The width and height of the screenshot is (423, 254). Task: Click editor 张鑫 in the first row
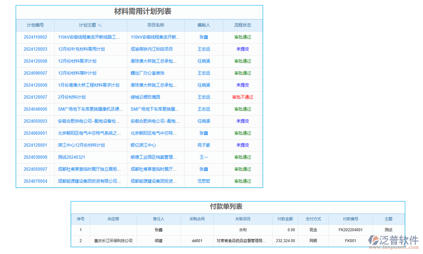pyautogui.click(x=203, y=37)
